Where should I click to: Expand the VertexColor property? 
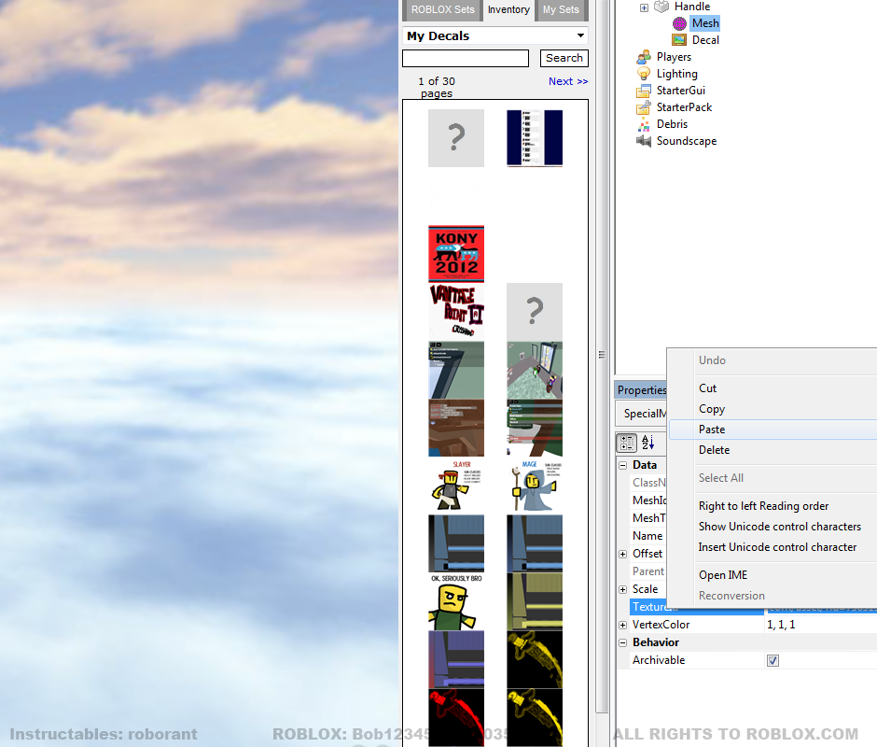pyautogui.click(x=622, y=626)
